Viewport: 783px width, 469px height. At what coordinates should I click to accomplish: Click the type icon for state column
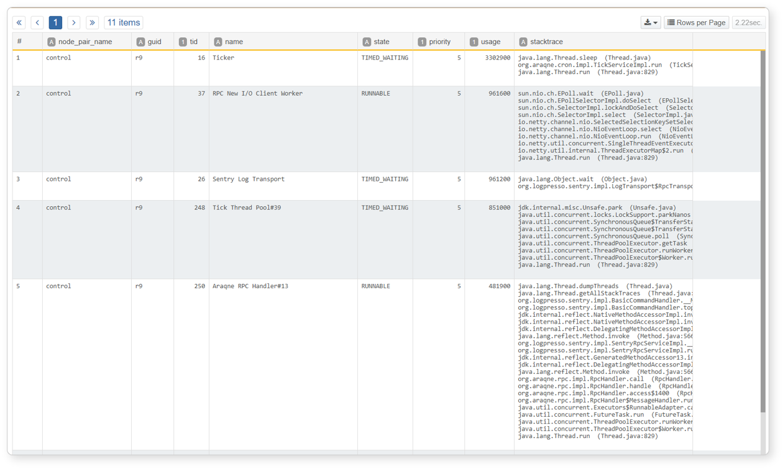coord(367,42)
